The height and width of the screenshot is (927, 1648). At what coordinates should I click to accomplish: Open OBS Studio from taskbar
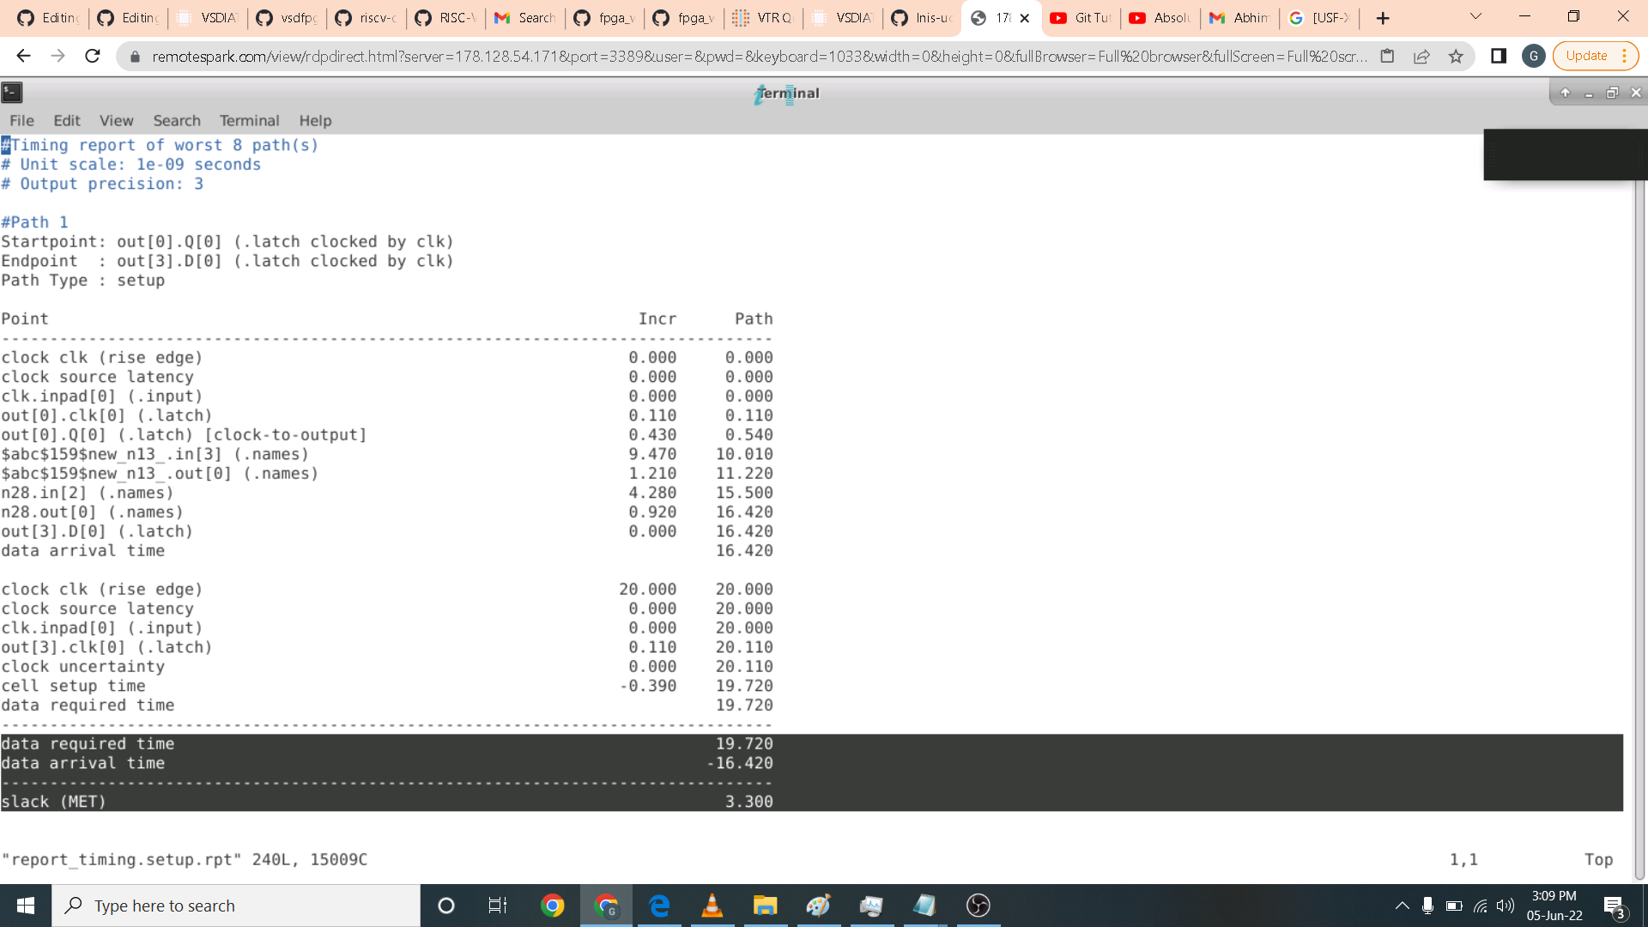pyautogui.click(x=978, y=906)
